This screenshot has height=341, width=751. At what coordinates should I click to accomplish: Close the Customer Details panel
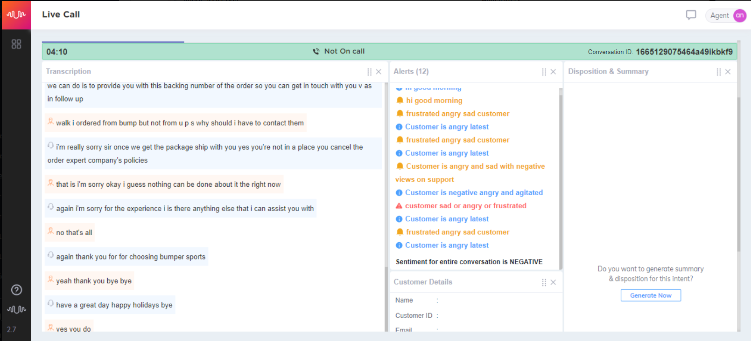(553, 282)
